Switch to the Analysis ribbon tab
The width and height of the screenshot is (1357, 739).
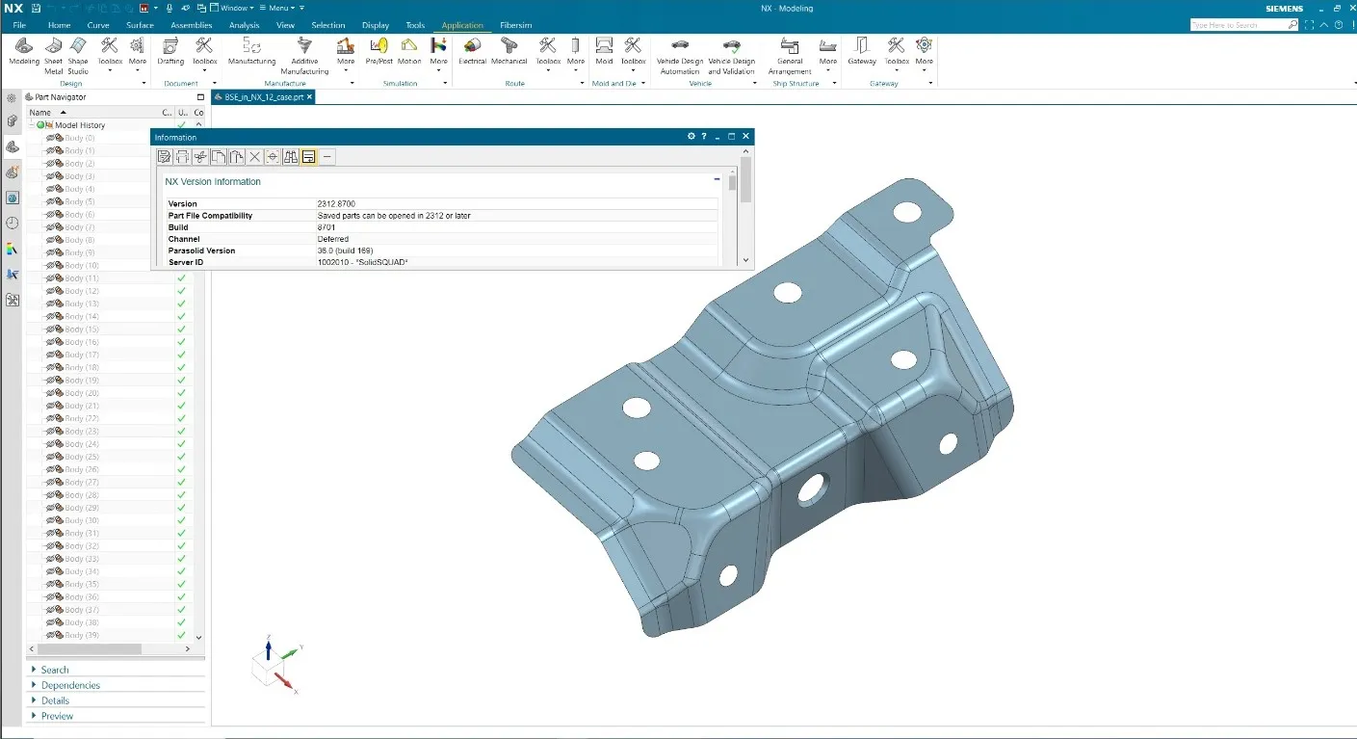244,25
